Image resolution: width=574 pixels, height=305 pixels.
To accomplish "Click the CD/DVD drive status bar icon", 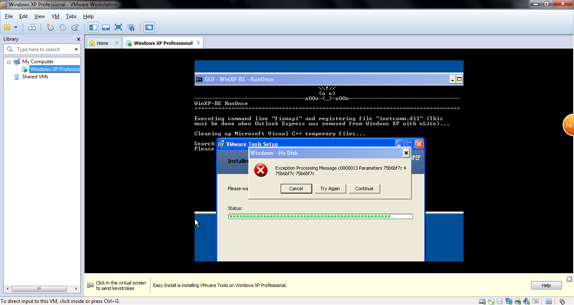I will coord(491,301).
